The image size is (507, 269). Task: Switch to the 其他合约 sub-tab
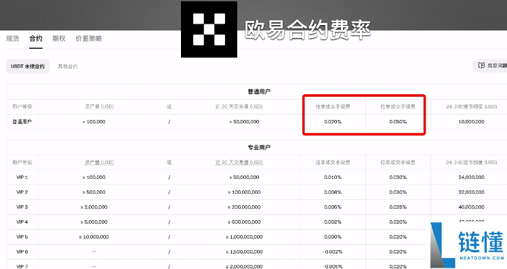pos(68,66)
